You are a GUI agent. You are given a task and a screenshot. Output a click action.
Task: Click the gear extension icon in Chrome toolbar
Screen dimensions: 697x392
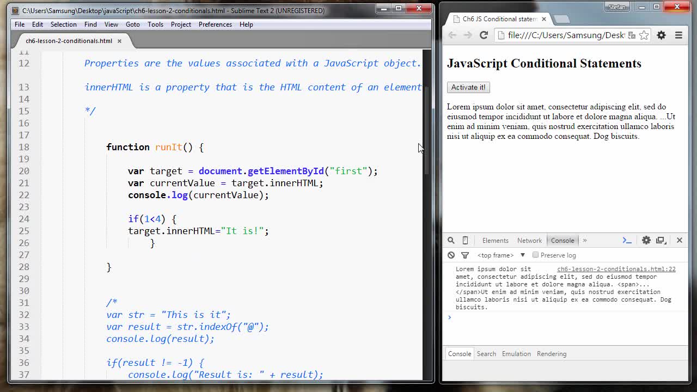[x=661, y=35]
